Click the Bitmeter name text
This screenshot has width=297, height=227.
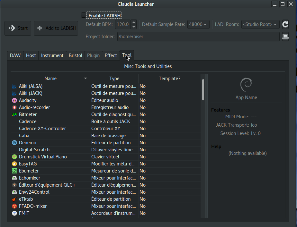click(x=28, y=114)
